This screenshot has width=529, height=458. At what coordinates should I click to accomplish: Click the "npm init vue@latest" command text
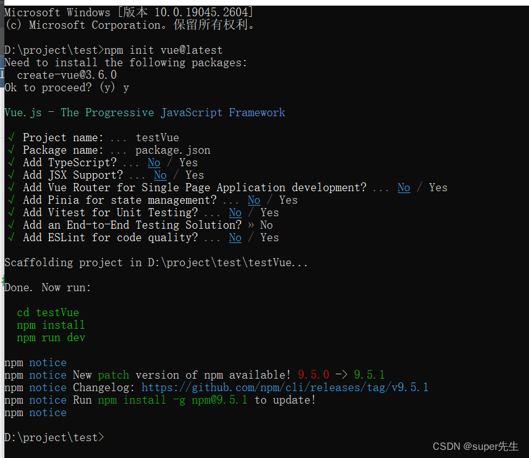(x=164, y=50)
